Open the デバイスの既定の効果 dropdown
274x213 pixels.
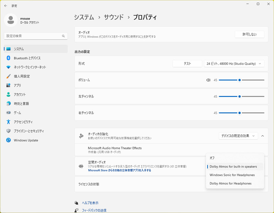click(238, 136)
